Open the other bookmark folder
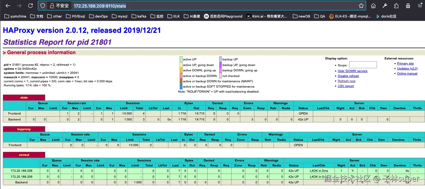The image size is (425, 189). (x=55, y=16)
